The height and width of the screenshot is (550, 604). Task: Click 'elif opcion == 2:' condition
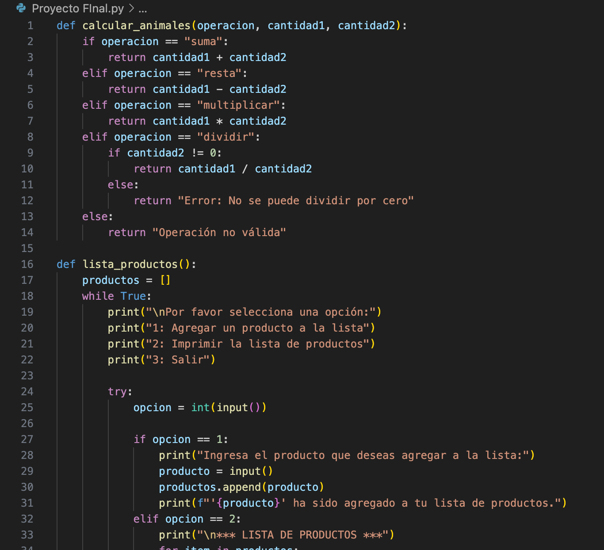187,519
